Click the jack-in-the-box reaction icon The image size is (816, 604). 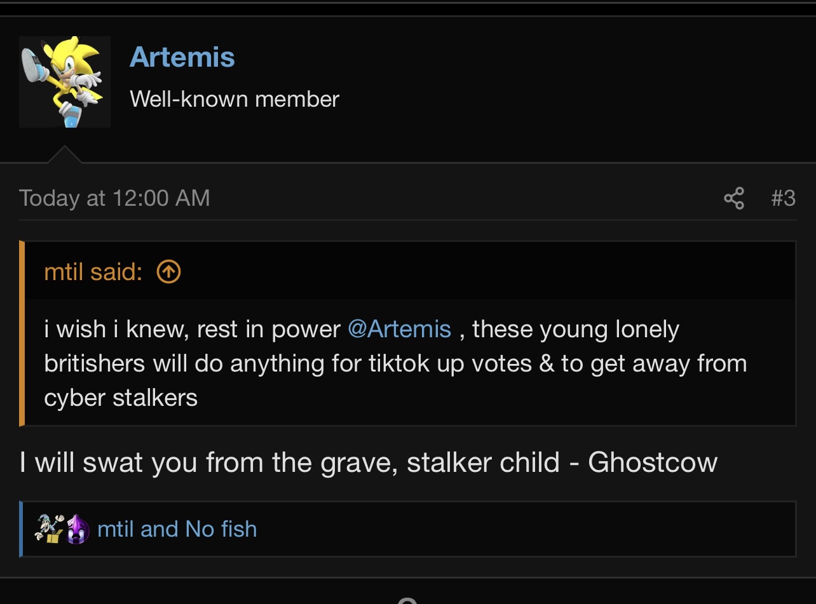(48, 528)
